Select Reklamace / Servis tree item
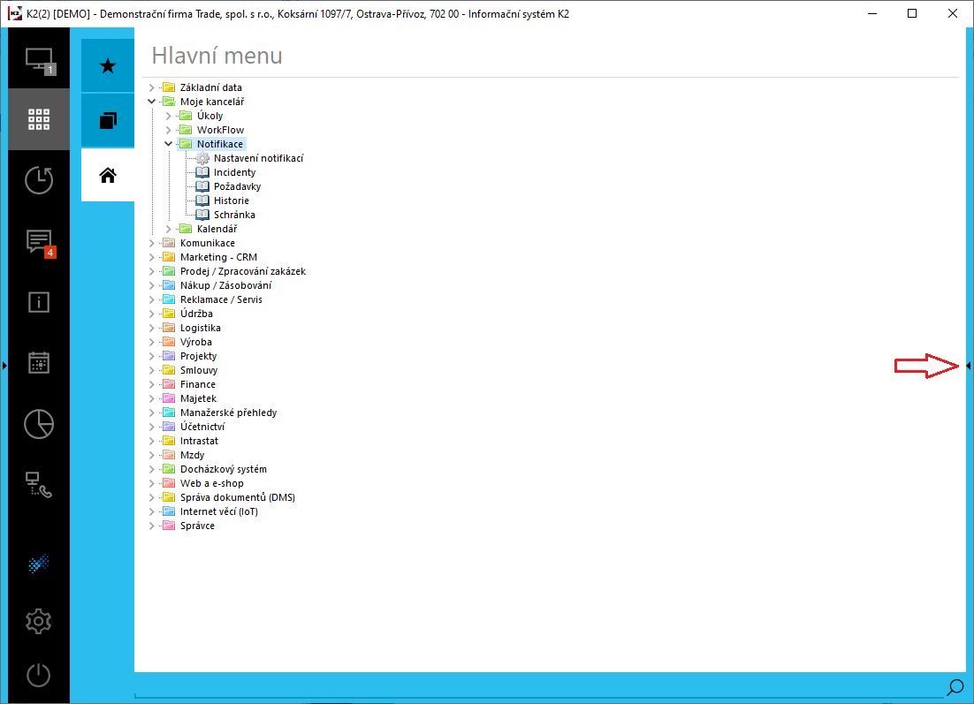The image size is (974, 704). (221, 299)
